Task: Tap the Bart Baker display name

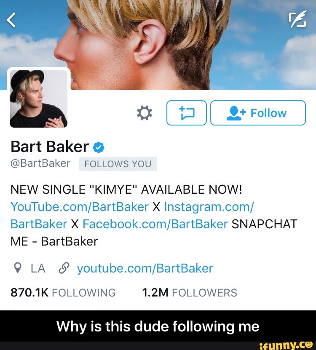Action: 50,147
